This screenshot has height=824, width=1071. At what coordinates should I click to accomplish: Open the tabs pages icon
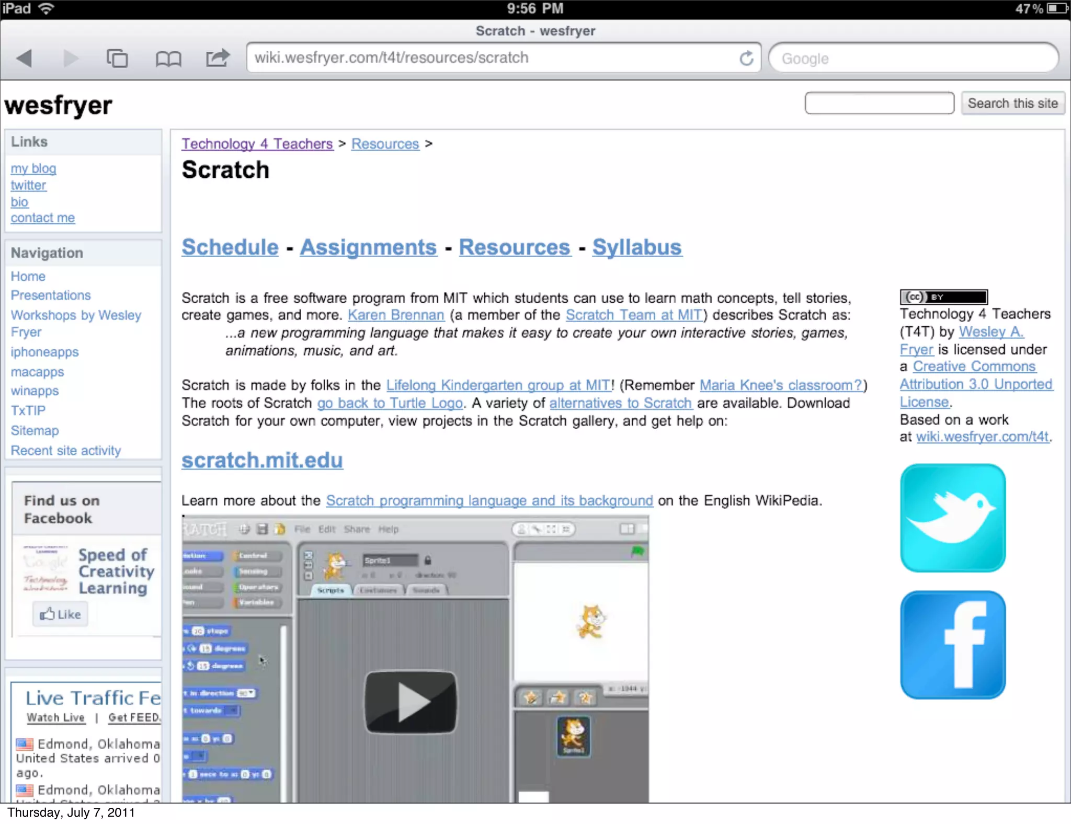(117, 58)
